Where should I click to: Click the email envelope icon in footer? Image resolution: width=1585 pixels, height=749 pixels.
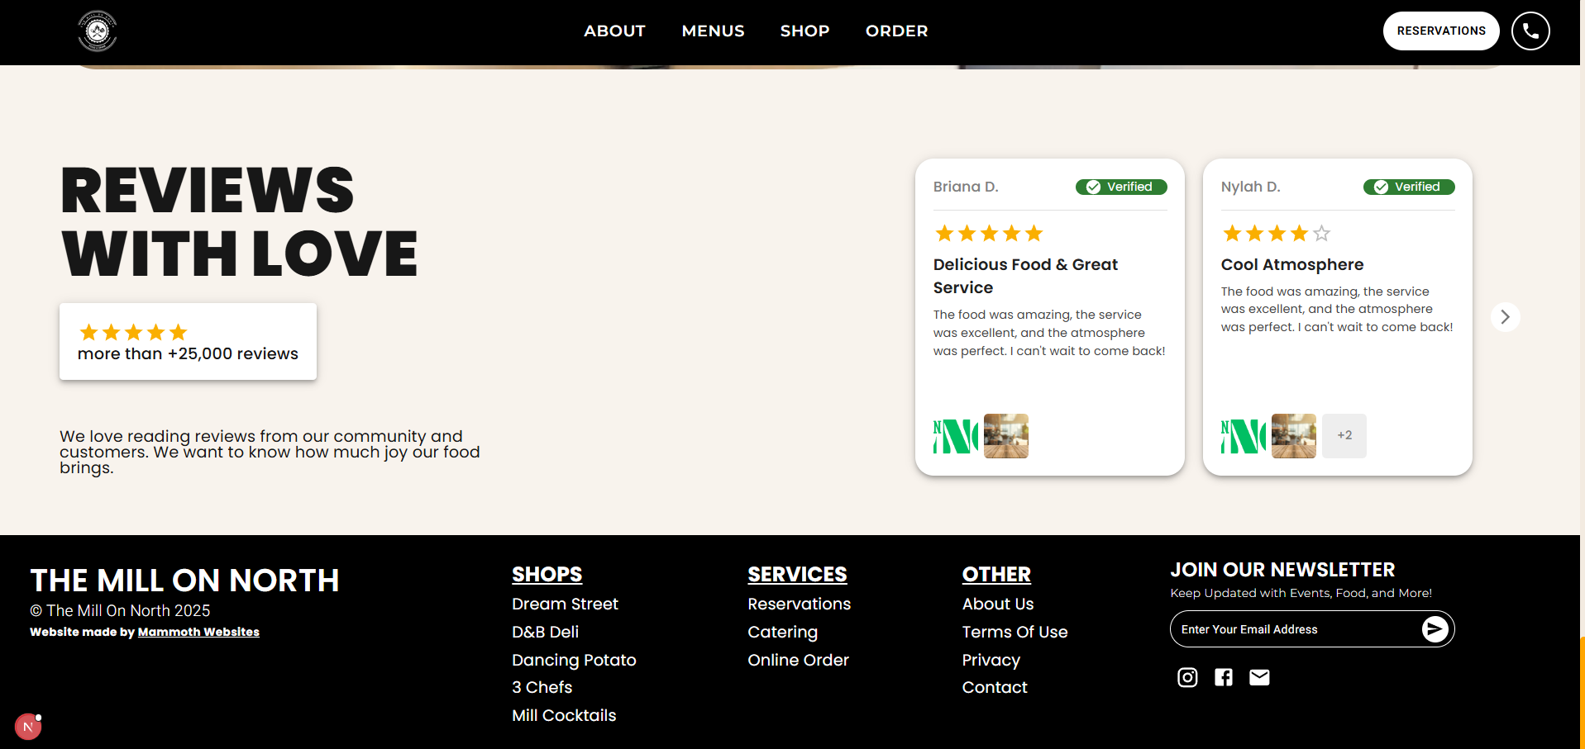(x=1259, y=677)
